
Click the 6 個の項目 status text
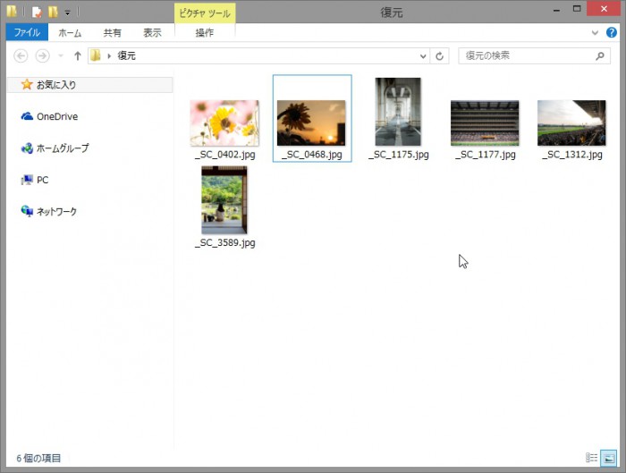coord(38,458)
